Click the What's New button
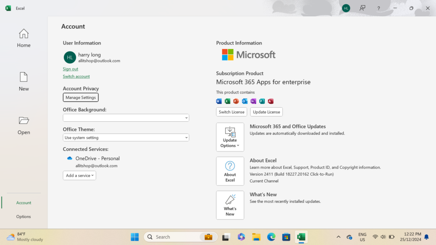 pyautogui.click(x=230, y=205)
